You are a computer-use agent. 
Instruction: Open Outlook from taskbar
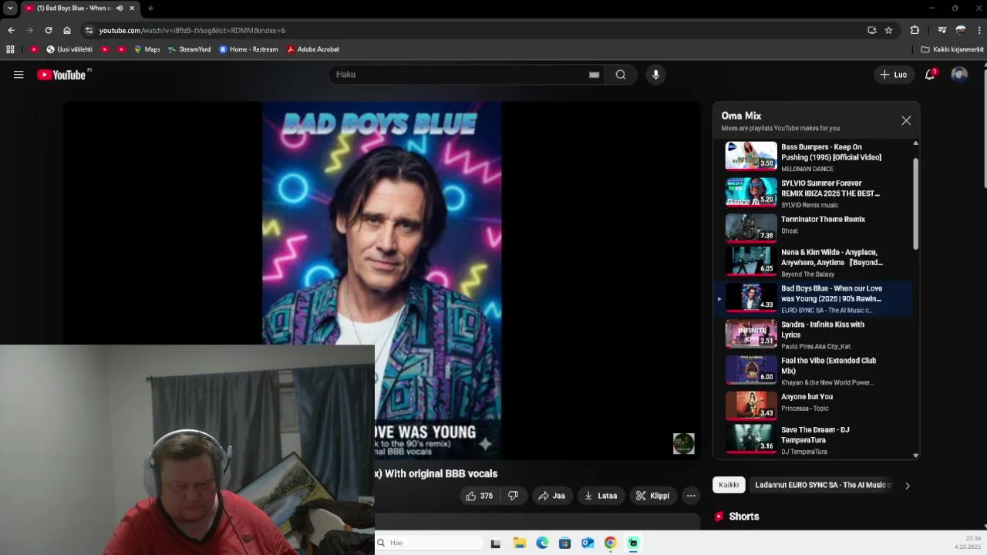588,543
